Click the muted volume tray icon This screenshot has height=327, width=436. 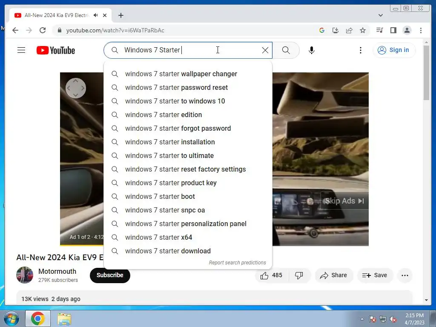point(393,319)
